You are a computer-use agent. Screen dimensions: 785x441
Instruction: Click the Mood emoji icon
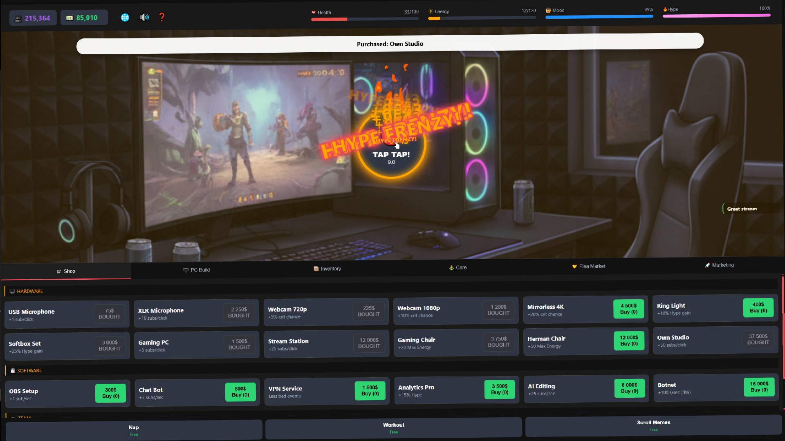click(x=548, y=10)
